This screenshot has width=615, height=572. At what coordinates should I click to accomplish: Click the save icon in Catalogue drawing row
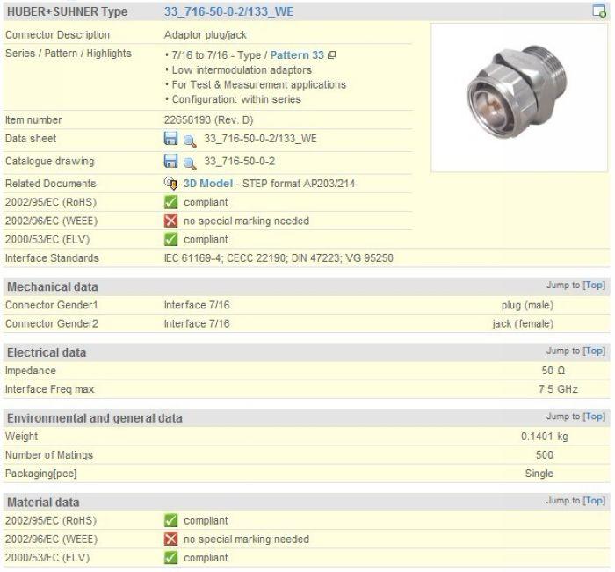coord(170,161)
